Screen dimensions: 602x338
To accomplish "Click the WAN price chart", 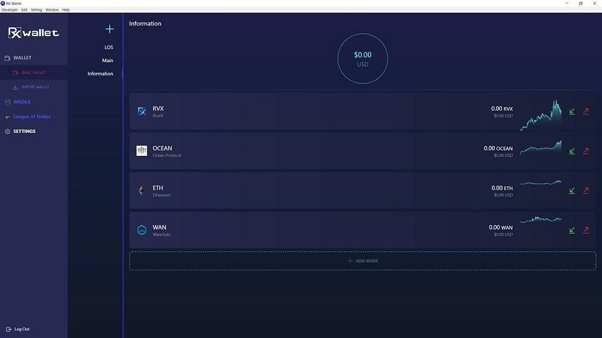I will point(541,220).
